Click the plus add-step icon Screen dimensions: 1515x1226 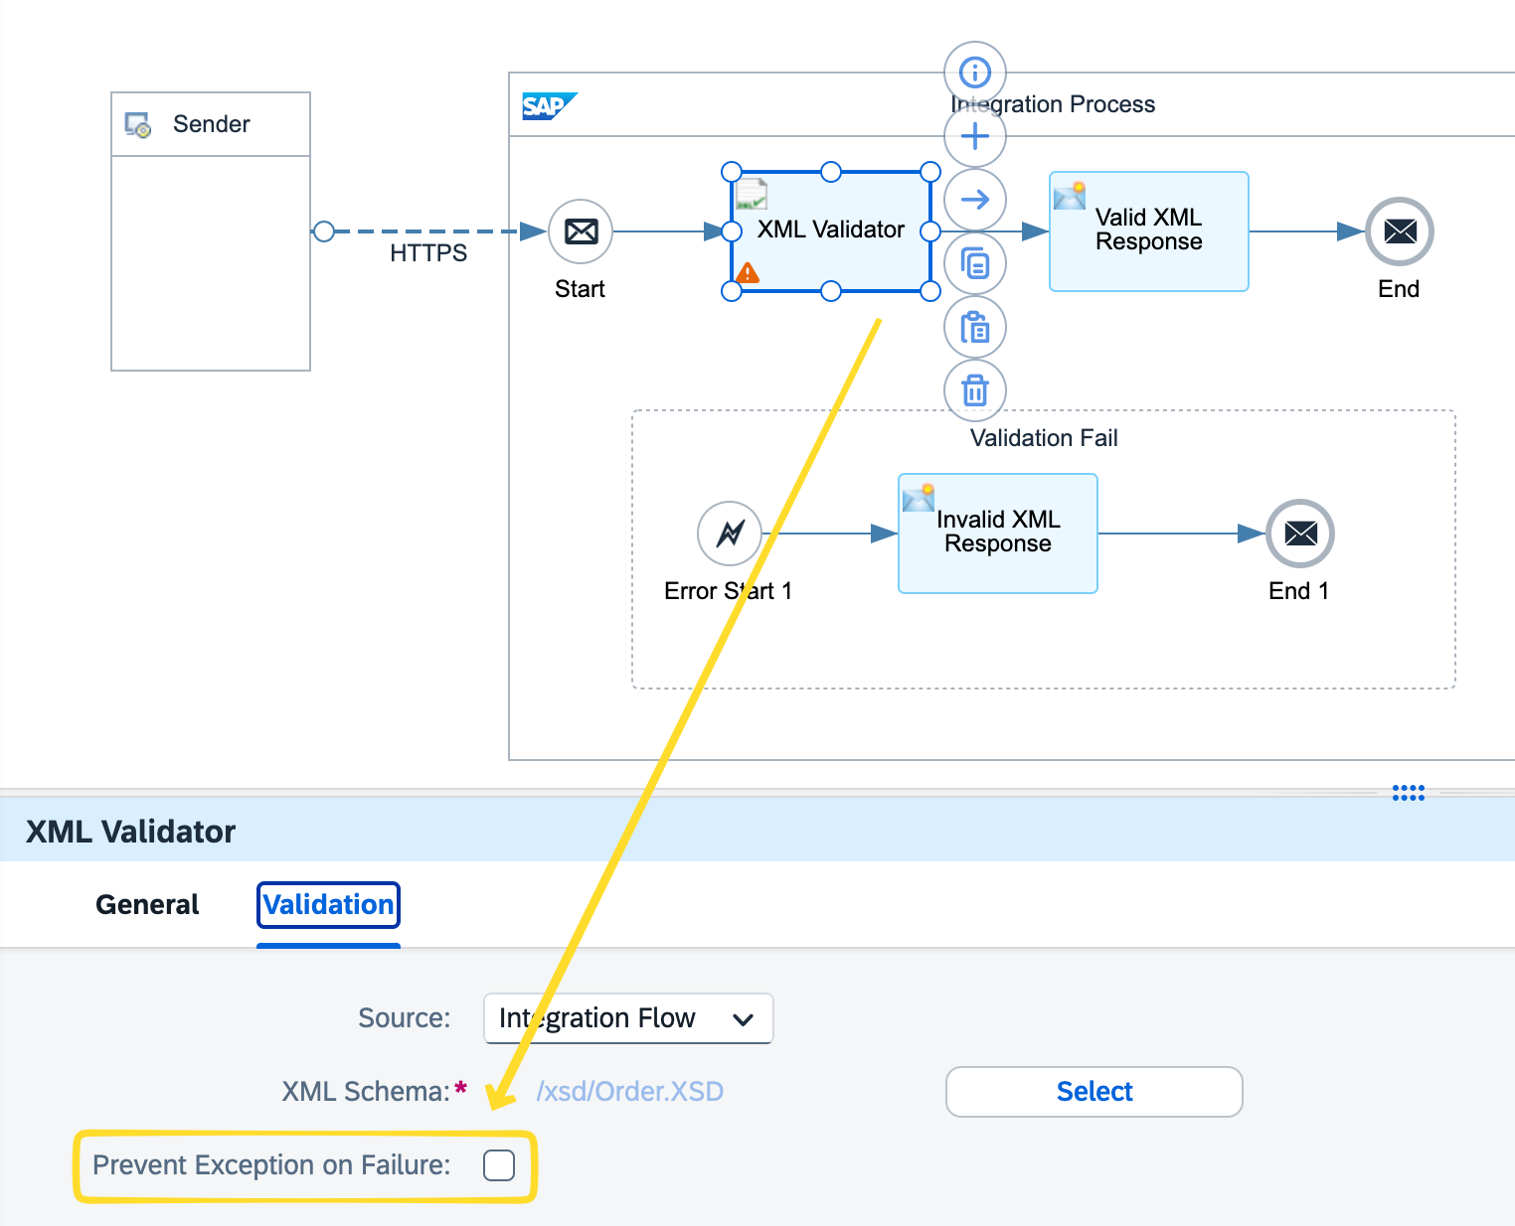click(974, 136)
